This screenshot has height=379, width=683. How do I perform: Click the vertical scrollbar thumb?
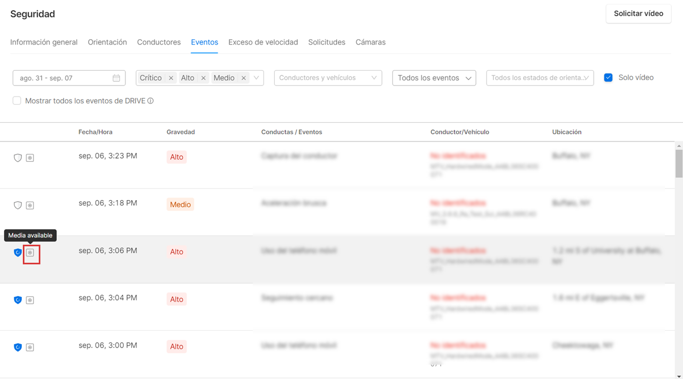pos(679,163)
